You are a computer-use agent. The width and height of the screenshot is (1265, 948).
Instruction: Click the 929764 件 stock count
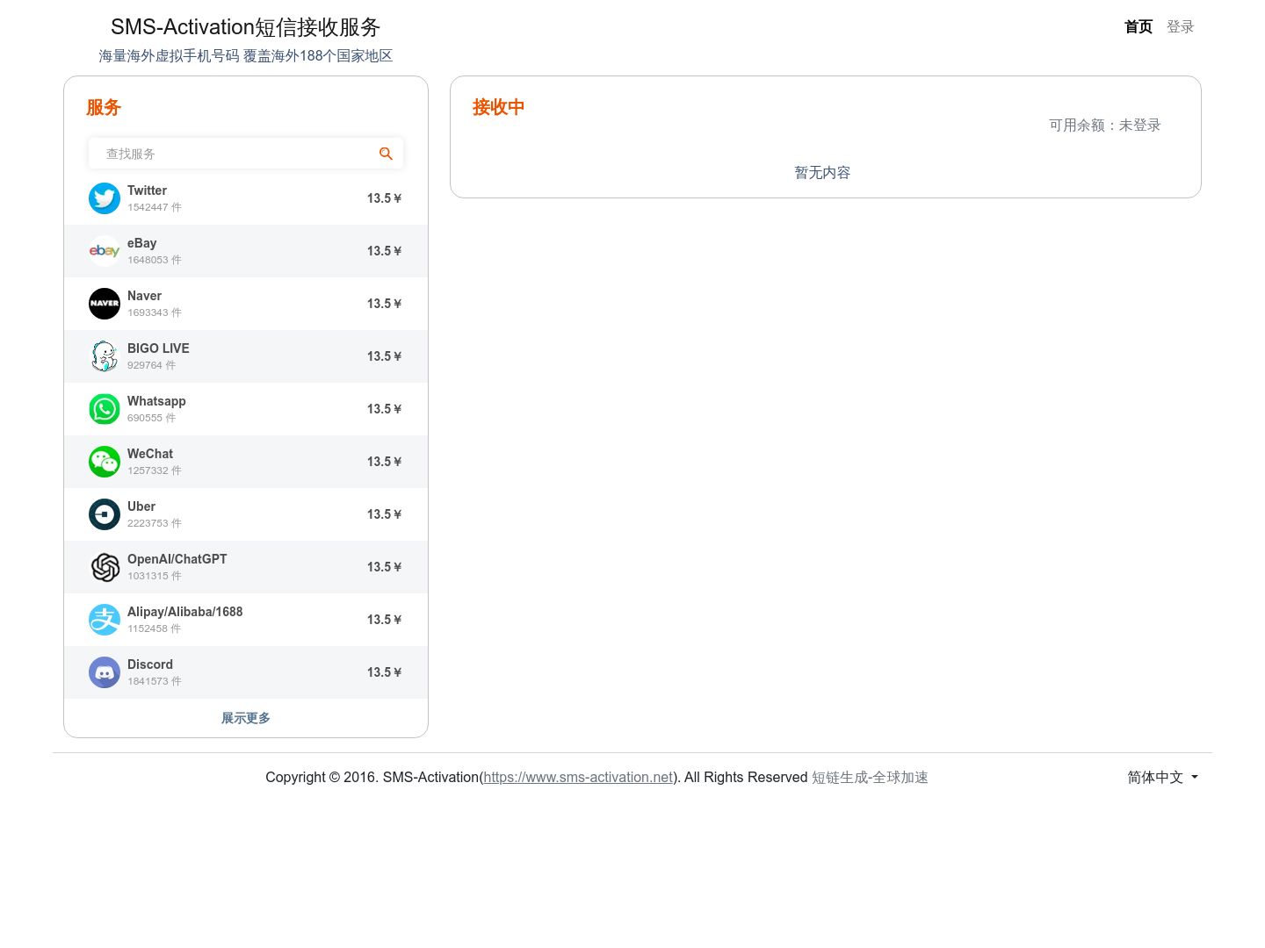coord(152,365)
